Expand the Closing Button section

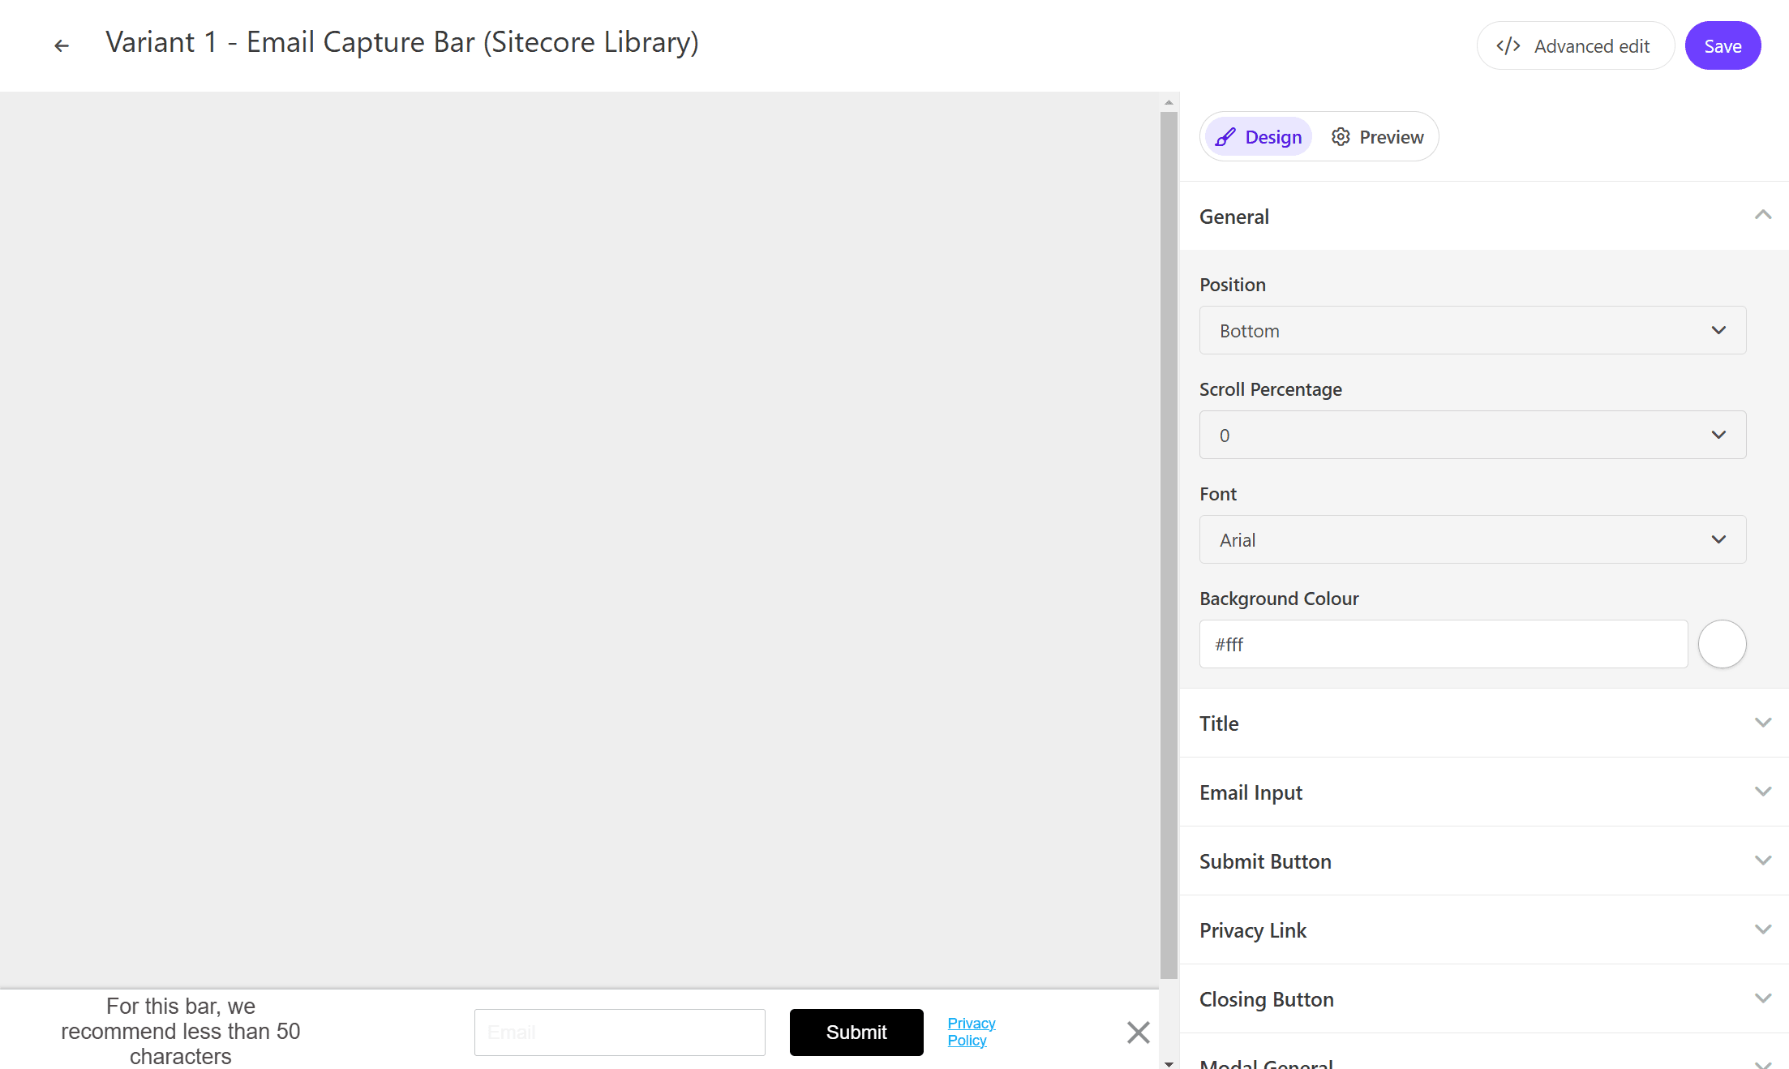click(x=1483, y=998)
